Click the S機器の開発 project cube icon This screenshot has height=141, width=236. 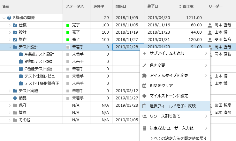tap(9, 18)
